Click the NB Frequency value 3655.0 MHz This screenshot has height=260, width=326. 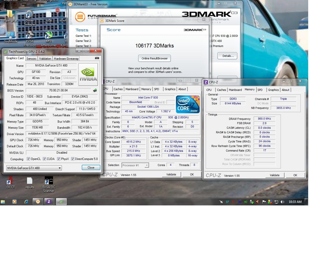[283, 108]
